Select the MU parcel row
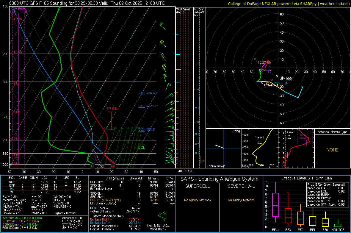Screen dimensions: 351x233 (x=45, y=192)
